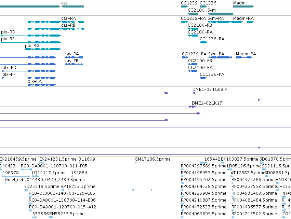Select the CG1236 gene bar
This screenshot has height=219, width=291.
click(203, 6)
